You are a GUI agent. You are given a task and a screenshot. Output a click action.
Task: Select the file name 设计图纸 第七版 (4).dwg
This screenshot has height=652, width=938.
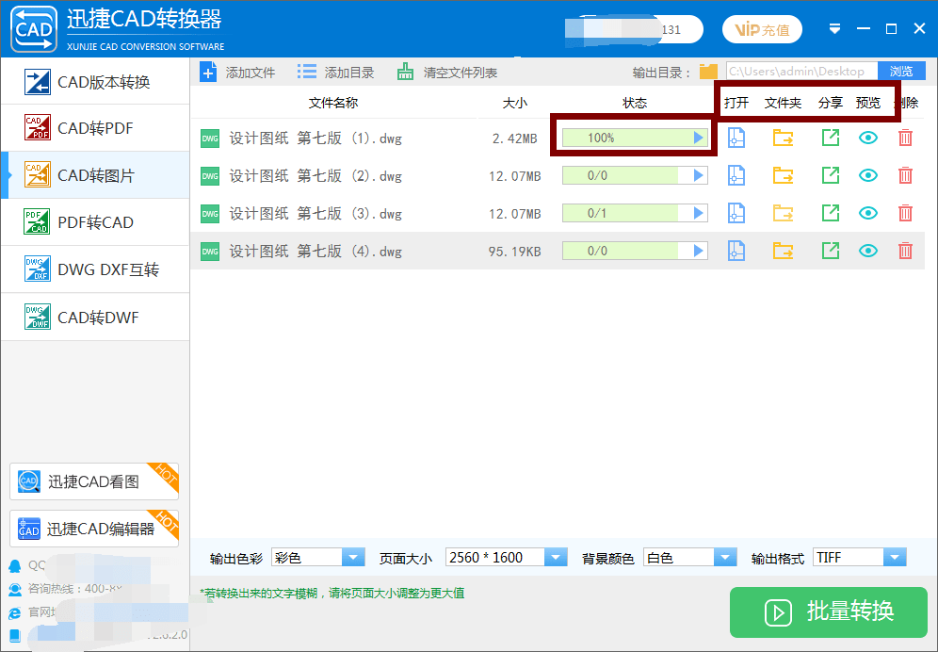tap(315, 252)
